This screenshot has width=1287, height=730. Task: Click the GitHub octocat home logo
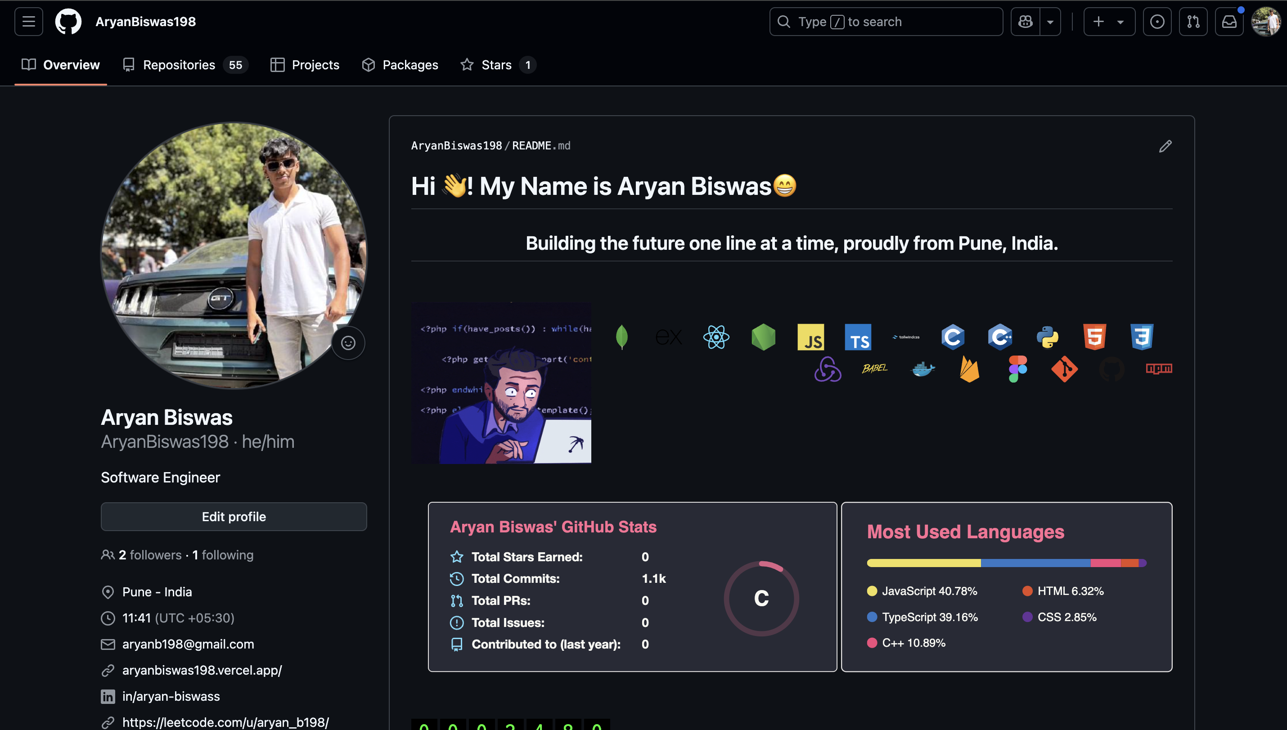point(68,22)
